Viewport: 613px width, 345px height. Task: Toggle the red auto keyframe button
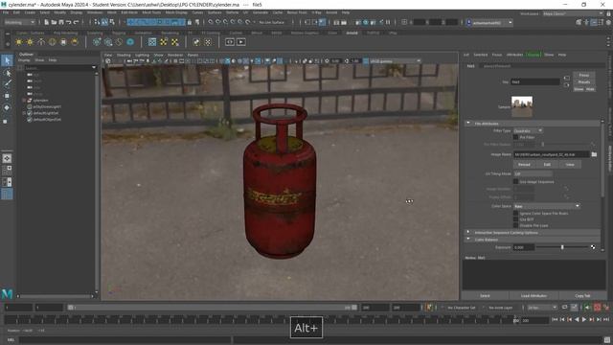[x=597, y=308]
